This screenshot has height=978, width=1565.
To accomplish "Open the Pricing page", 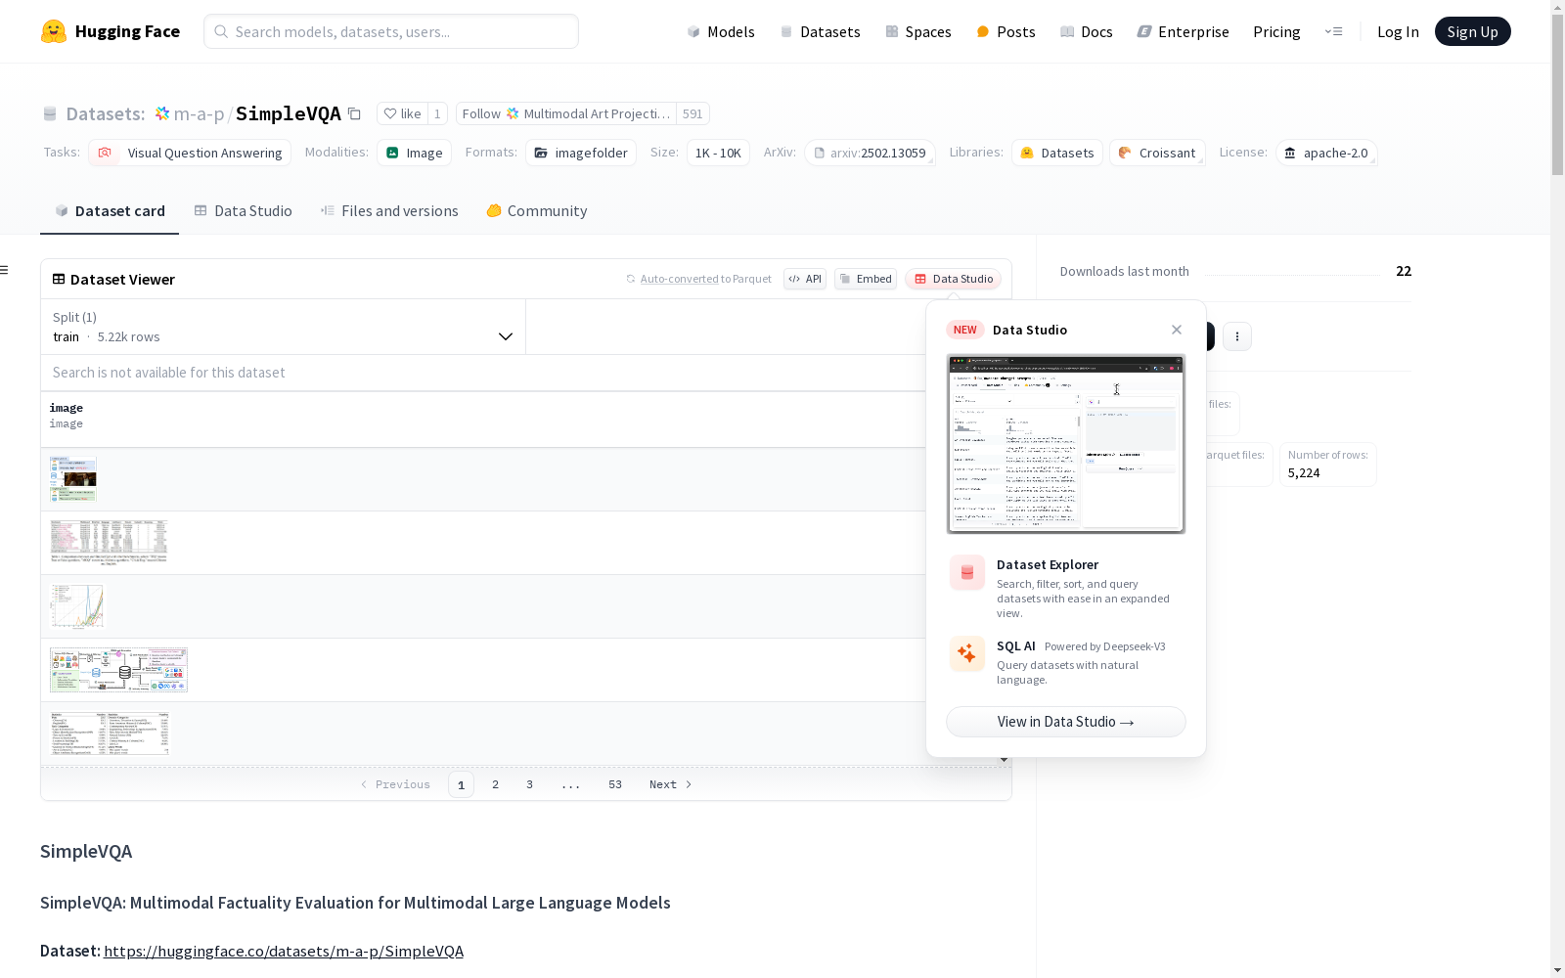I will click(1276, 31).
